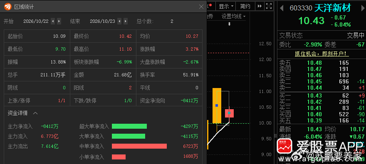
Task: Click the 大单净流入 value -4115万
Action: [x=189, y=136]
